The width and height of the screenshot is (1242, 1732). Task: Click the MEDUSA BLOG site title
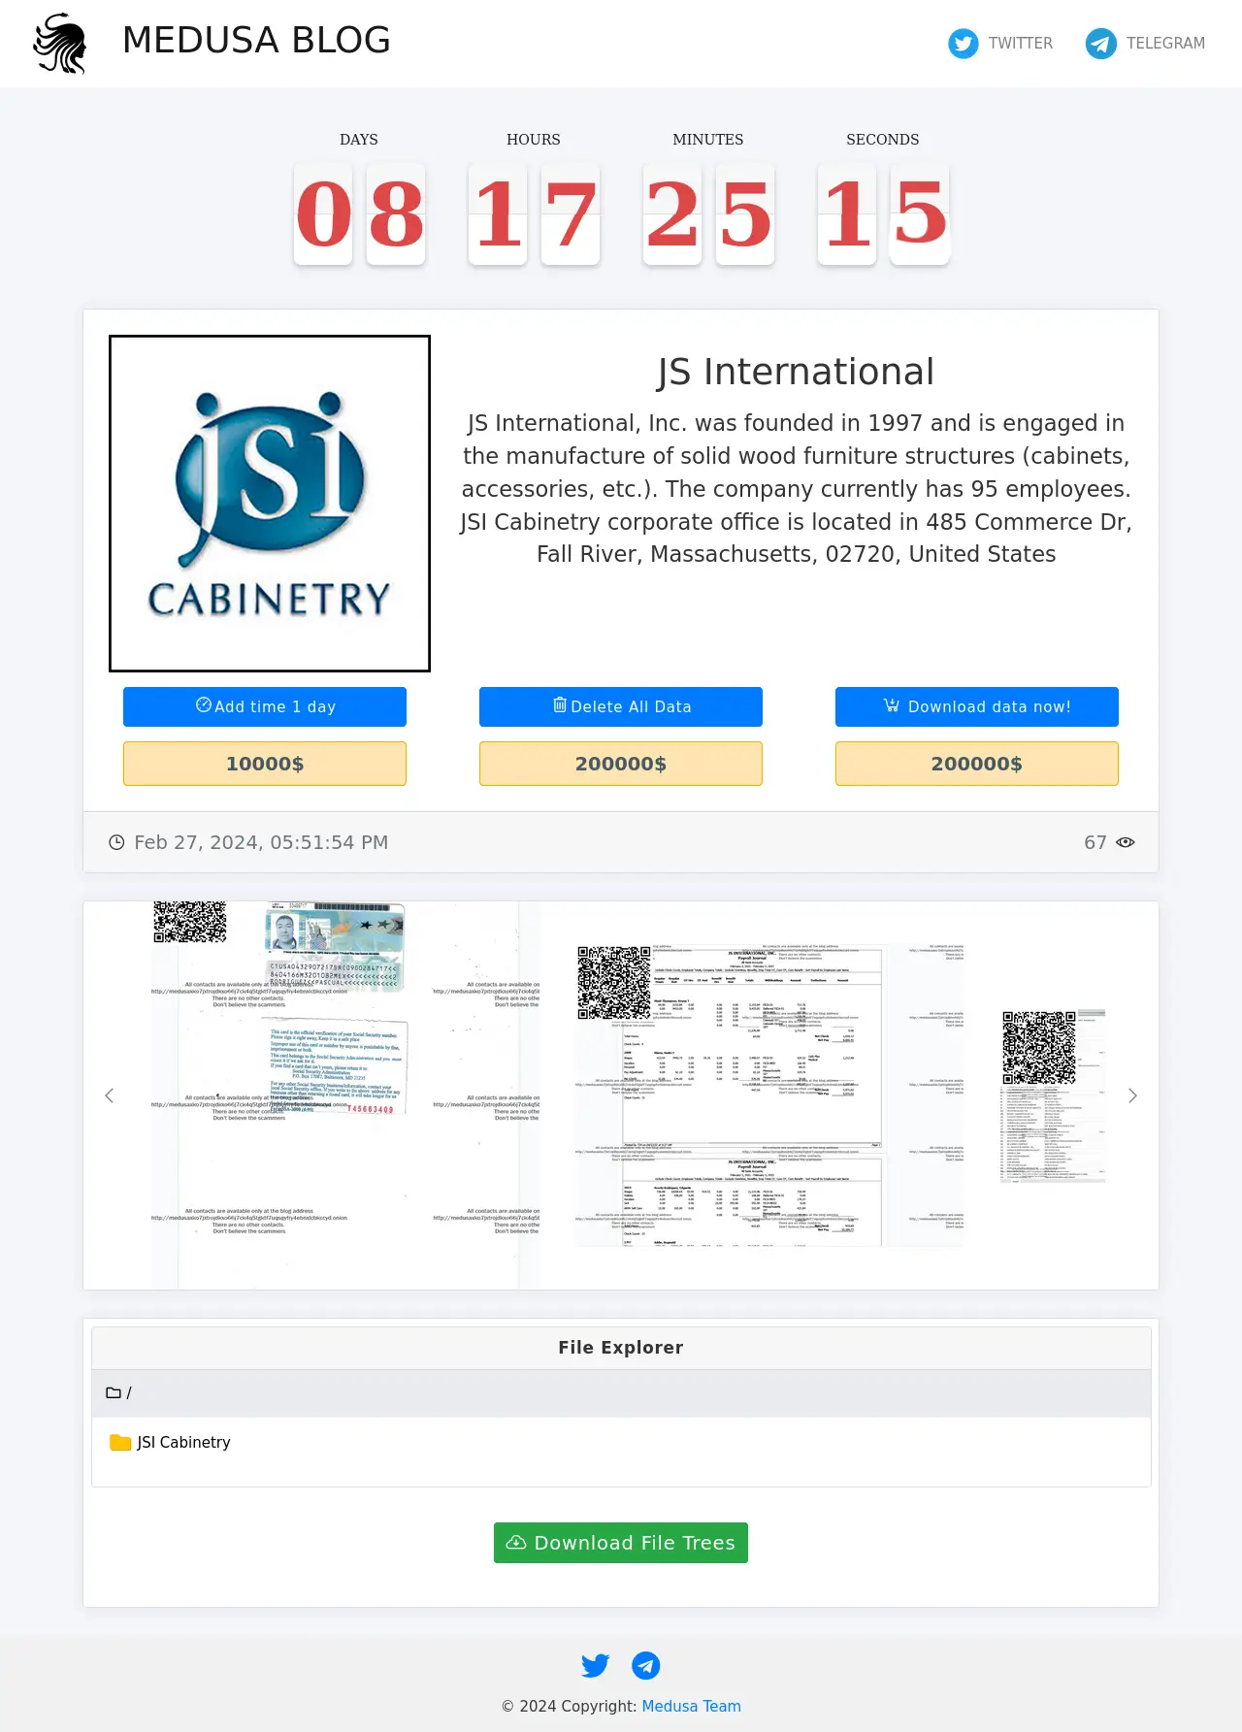[256, 41]
